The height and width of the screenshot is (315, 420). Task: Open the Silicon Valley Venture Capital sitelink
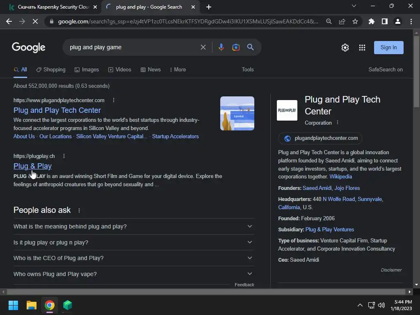[x=112, y=136]
